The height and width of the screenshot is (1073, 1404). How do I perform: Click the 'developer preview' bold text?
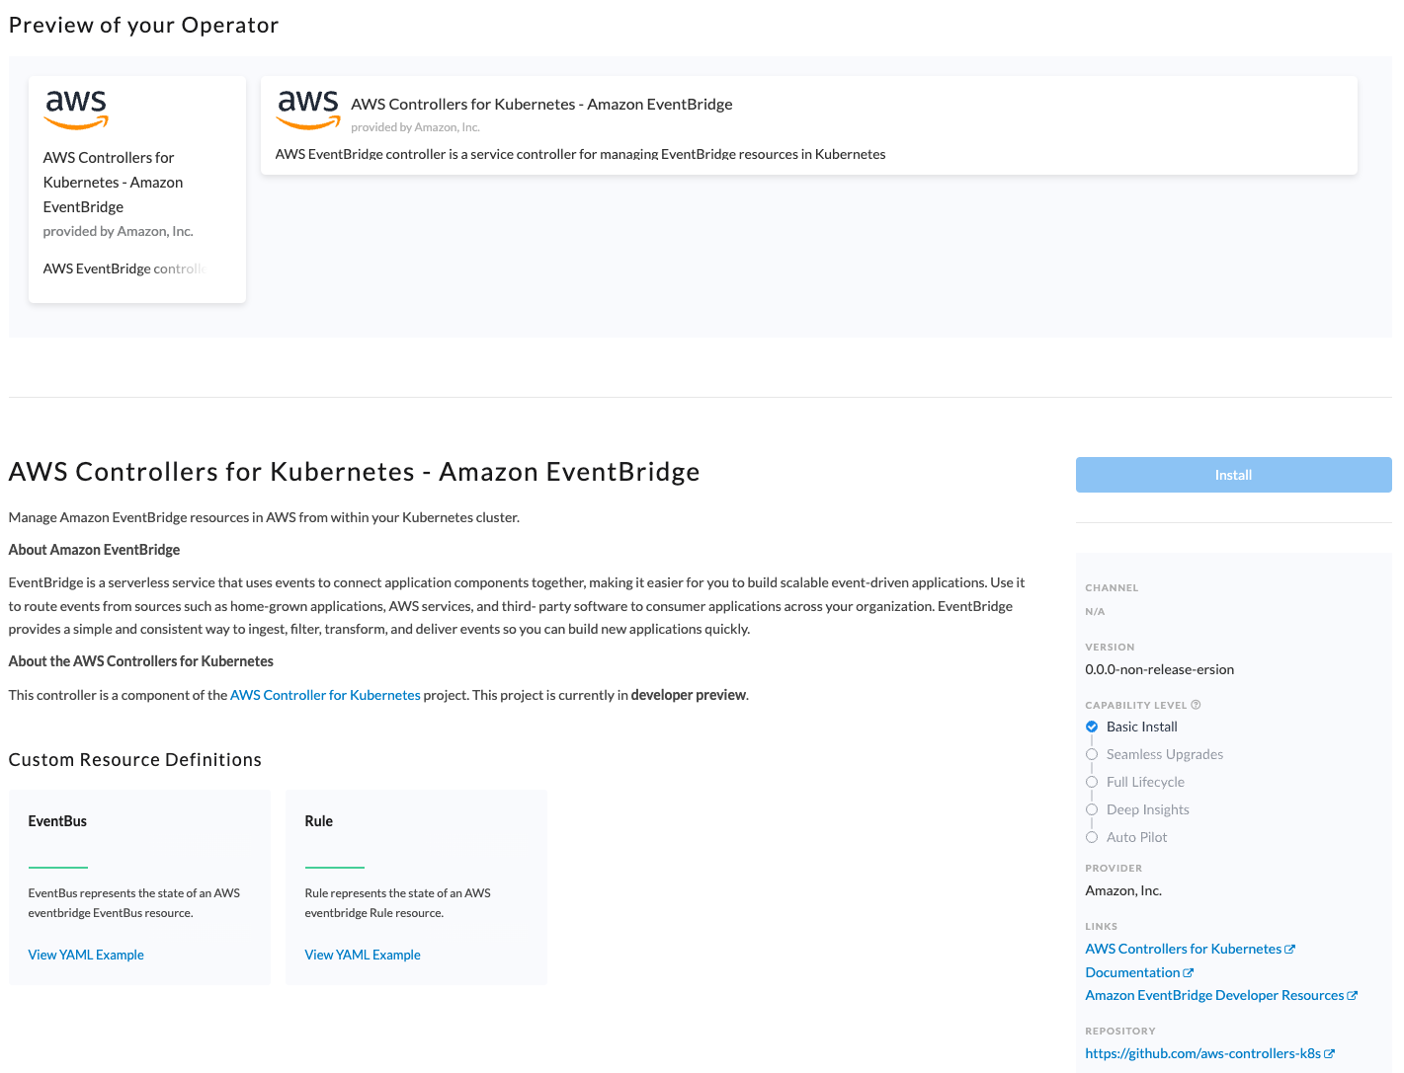tap(689, 695)
